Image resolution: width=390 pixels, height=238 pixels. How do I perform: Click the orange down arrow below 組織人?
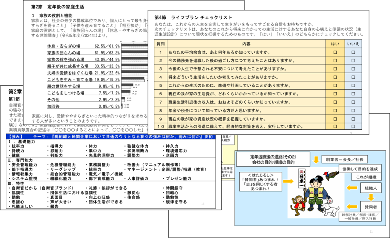pos(371,198)
